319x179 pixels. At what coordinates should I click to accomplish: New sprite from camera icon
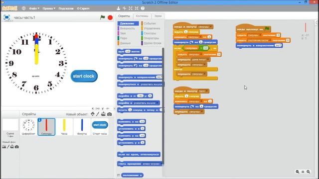click(110, 114)
